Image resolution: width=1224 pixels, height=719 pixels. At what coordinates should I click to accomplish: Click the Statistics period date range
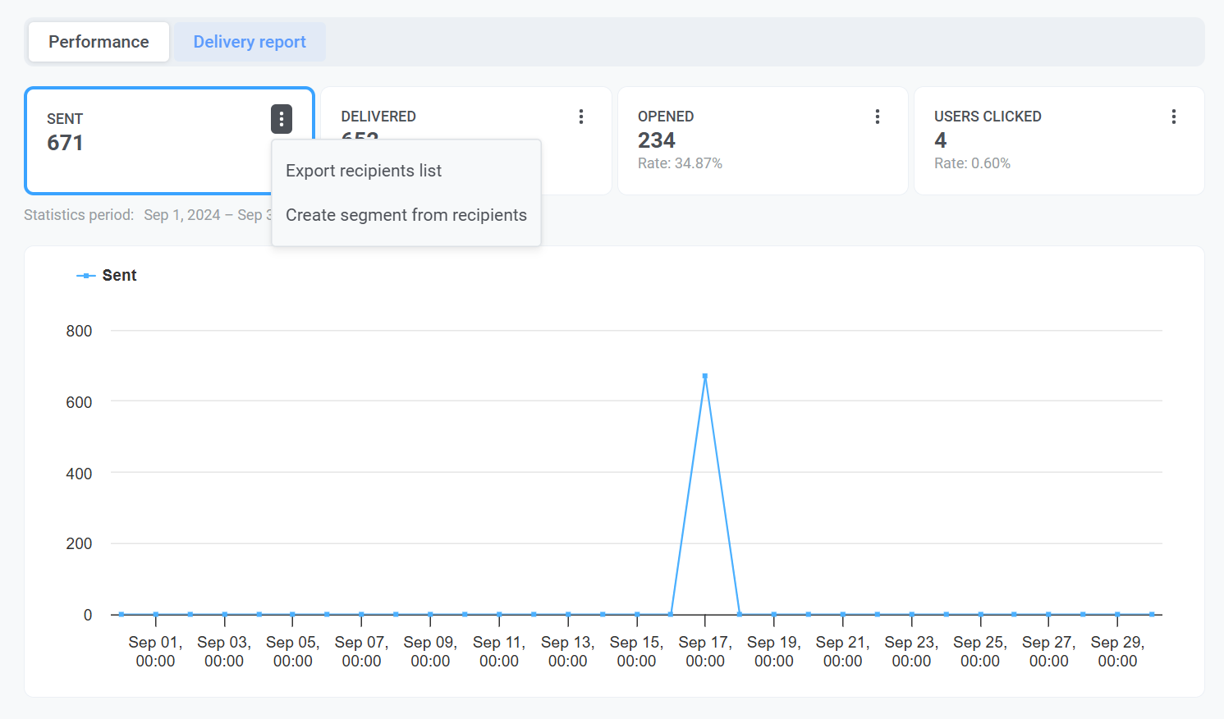pyautogui.click(x=207, y=215)
